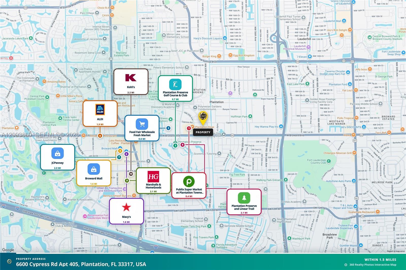Click numbered marker 8 near Plantation Preserve
This screenshot has height=270, width=406.
(x=182, y=145)
